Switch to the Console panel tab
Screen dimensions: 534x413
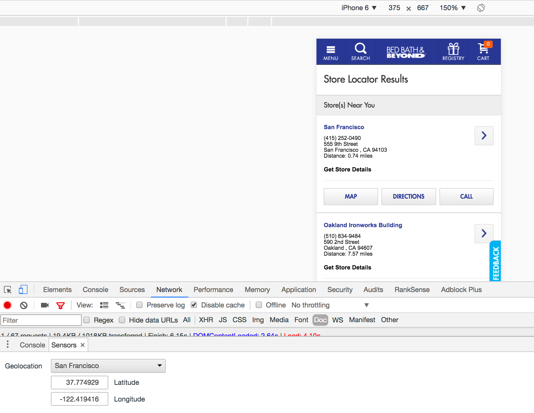[x=96, y=290]
